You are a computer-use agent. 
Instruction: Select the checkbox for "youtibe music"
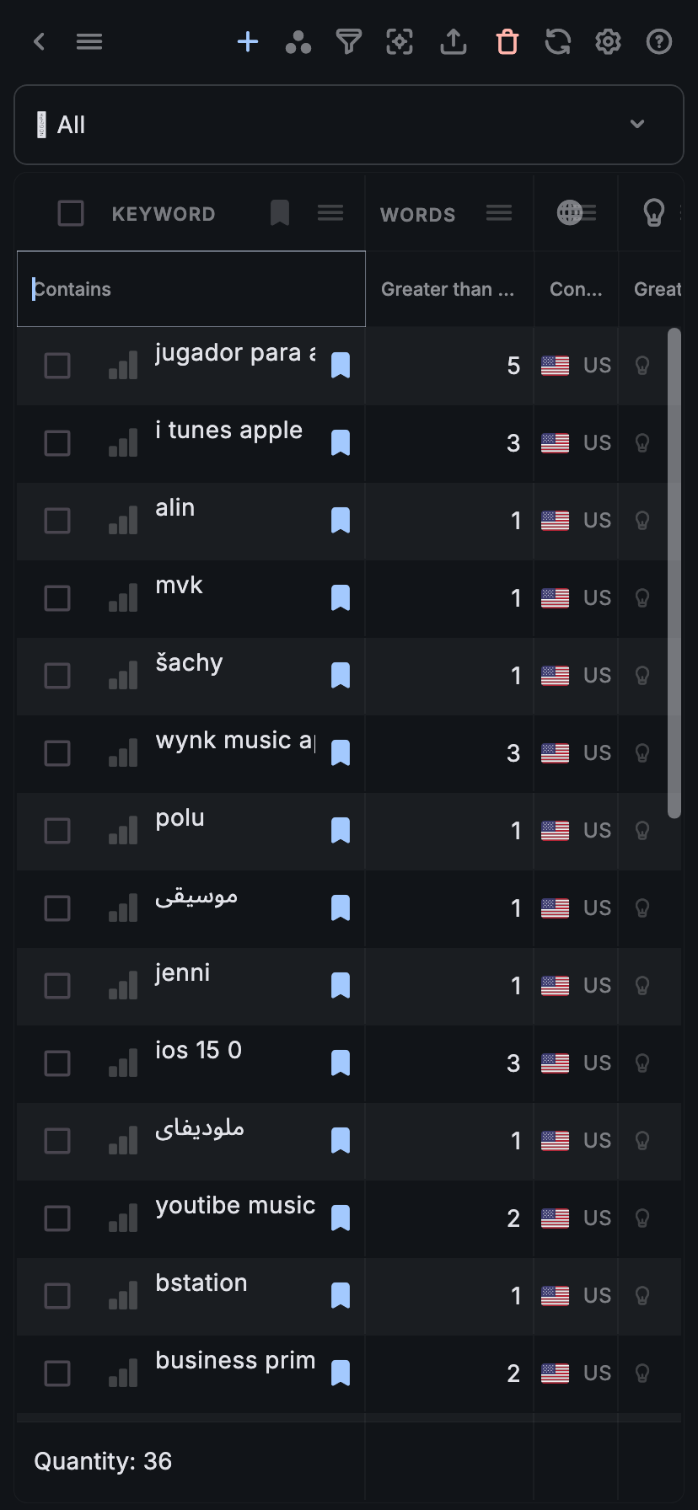pos(56,1218)
